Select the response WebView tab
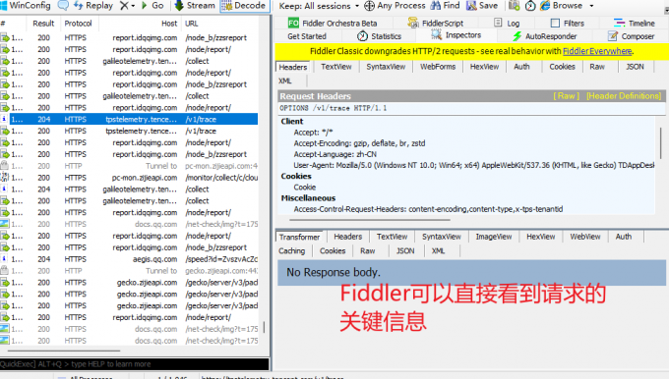The image size is (669, 379). [x=585, y=237]
